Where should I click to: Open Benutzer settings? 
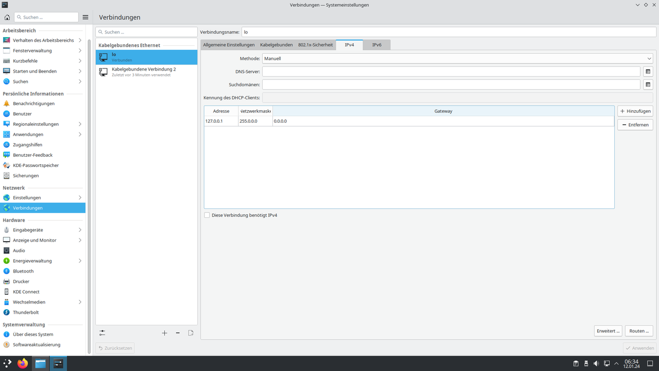[43, 114]
